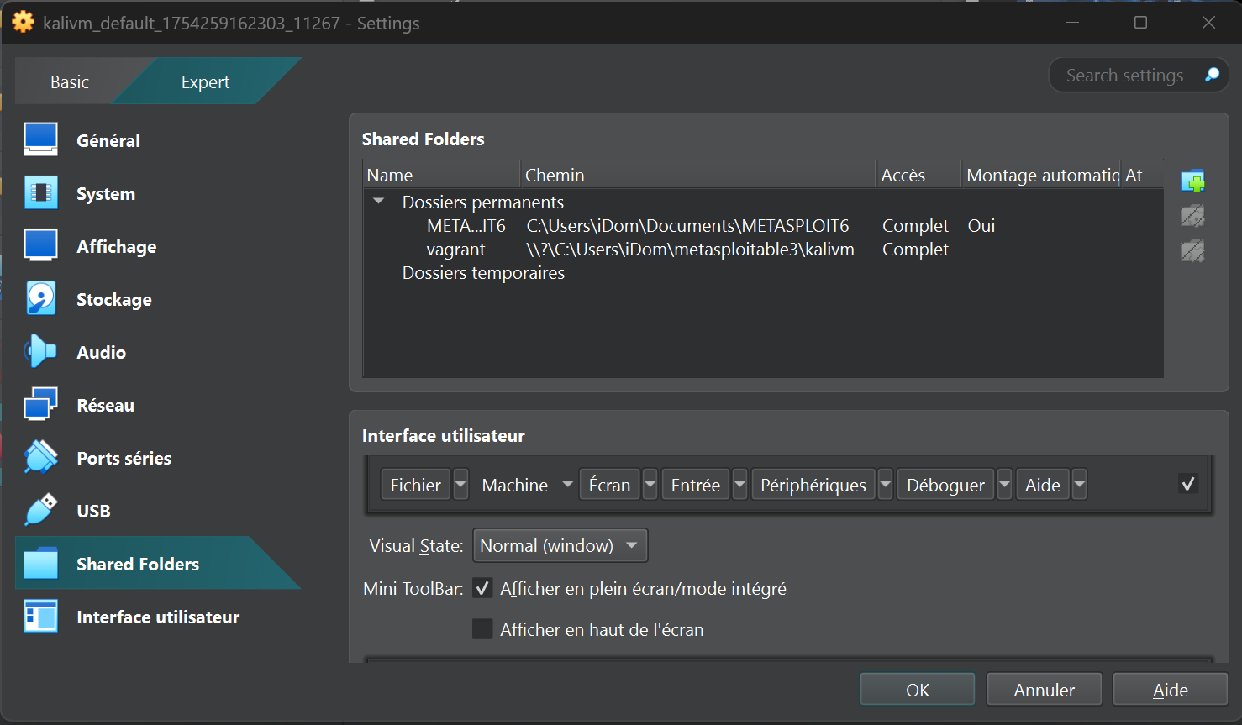Switch to the Basic tab
The image size is (1242, 725).
tap(70, 82)
